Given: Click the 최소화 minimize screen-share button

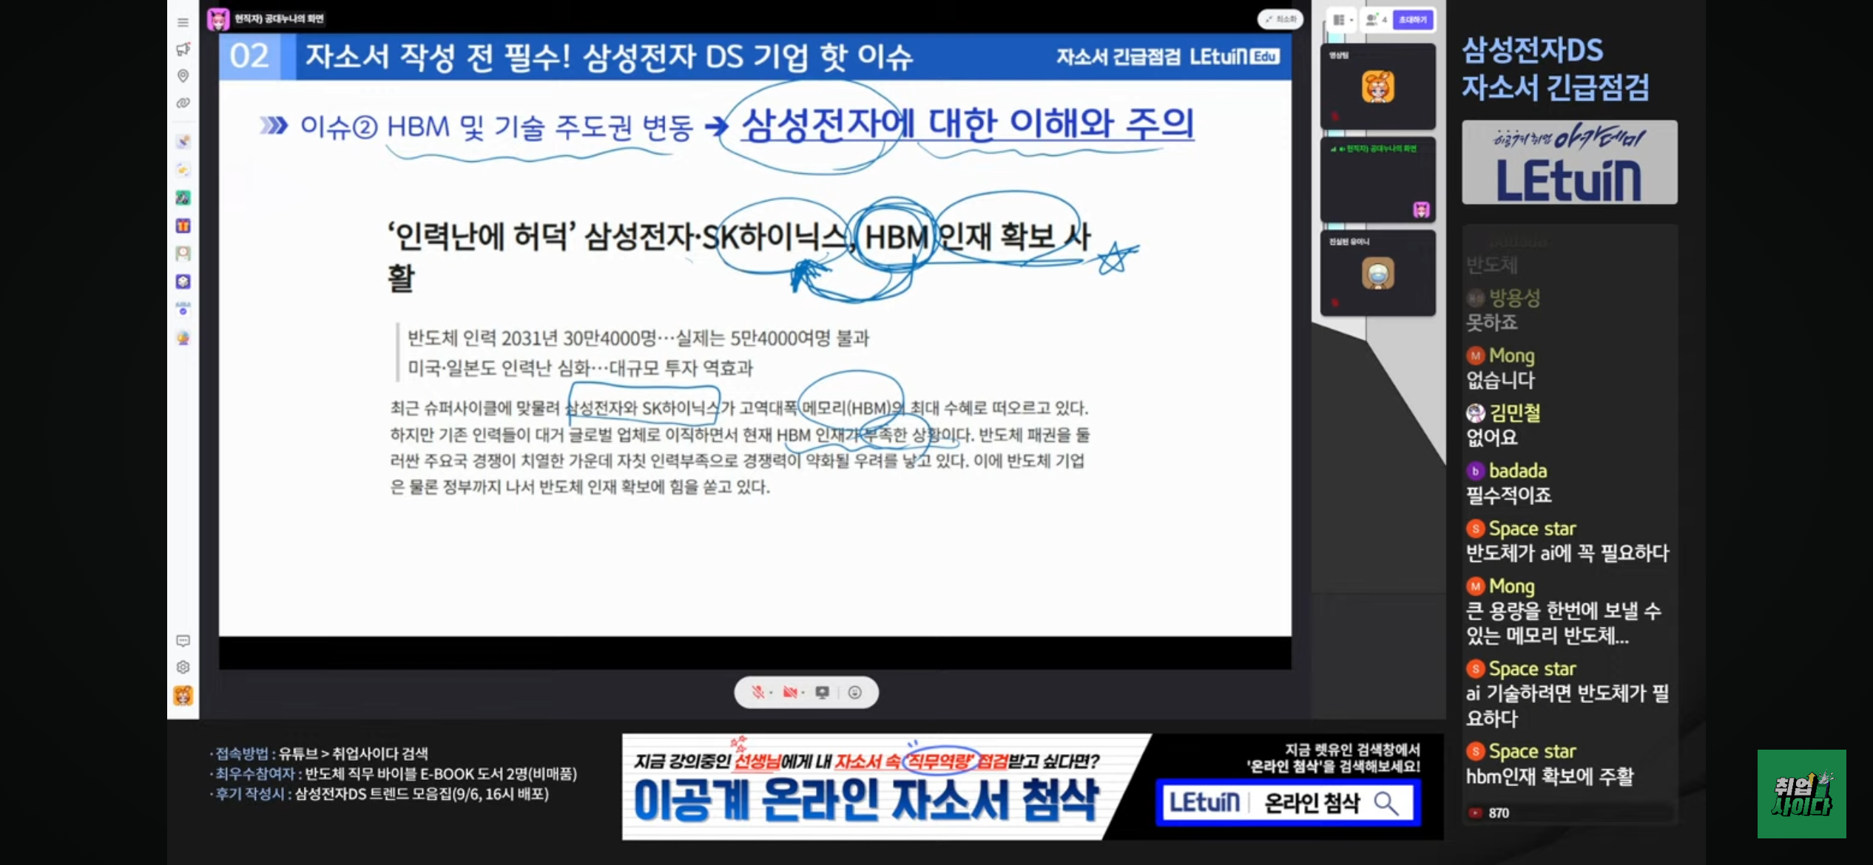Looking at the screenshot, I should coord(1280,19).
